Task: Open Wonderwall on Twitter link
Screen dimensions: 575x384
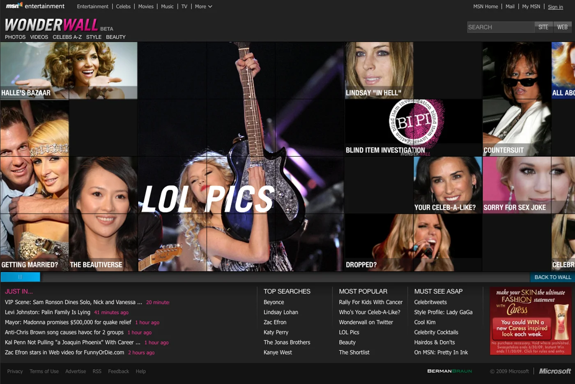Action: (x=366, y=322)
